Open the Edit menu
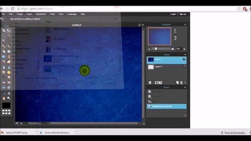 [11, 14]
